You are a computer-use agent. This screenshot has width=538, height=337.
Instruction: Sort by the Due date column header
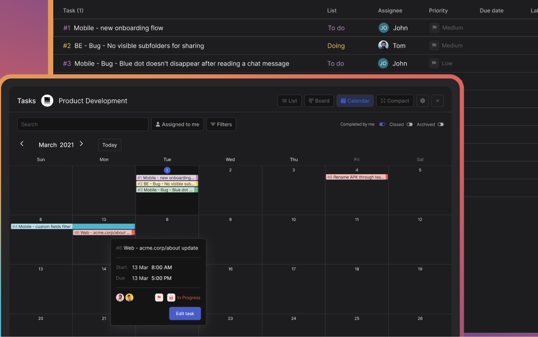491,11
